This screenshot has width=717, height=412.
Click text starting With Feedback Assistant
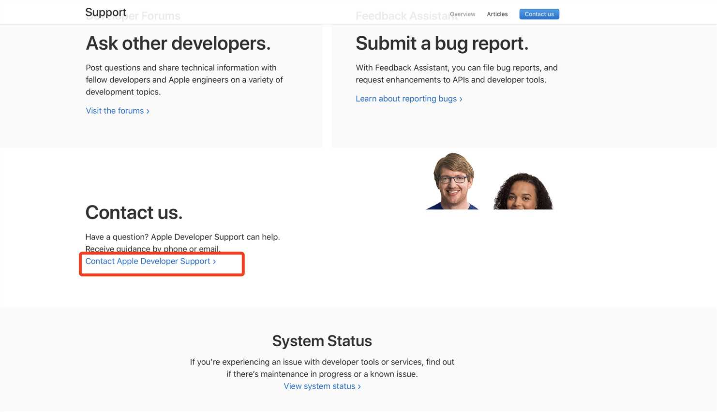click(457, 74)
